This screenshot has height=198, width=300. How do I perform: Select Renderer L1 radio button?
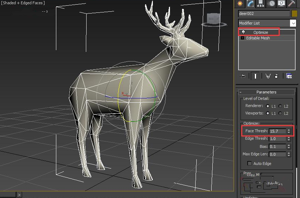[268, 106]
